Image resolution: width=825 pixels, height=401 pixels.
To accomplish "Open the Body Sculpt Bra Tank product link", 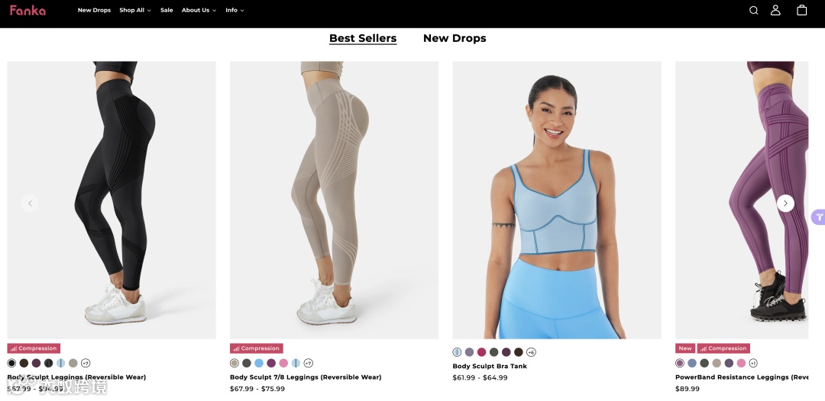I will click(490, 367).
